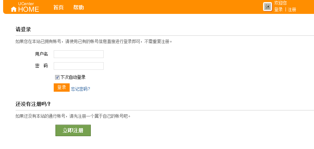Focus the 密码 input field

(x=79, y=66)
